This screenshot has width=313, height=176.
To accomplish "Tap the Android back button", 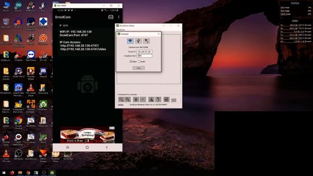I will pyautogui.click(x=107, y=147).
